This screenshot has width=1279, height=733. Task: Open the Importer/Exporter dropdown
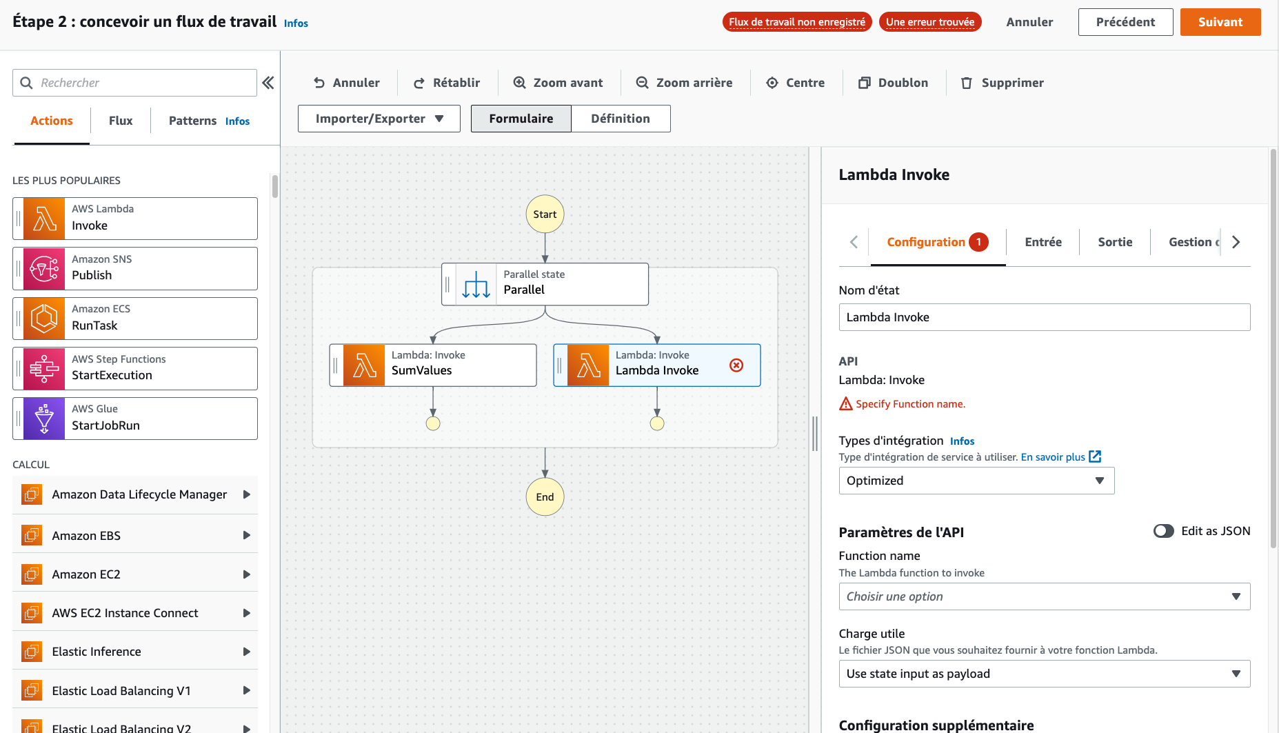(x=379, y=119)
